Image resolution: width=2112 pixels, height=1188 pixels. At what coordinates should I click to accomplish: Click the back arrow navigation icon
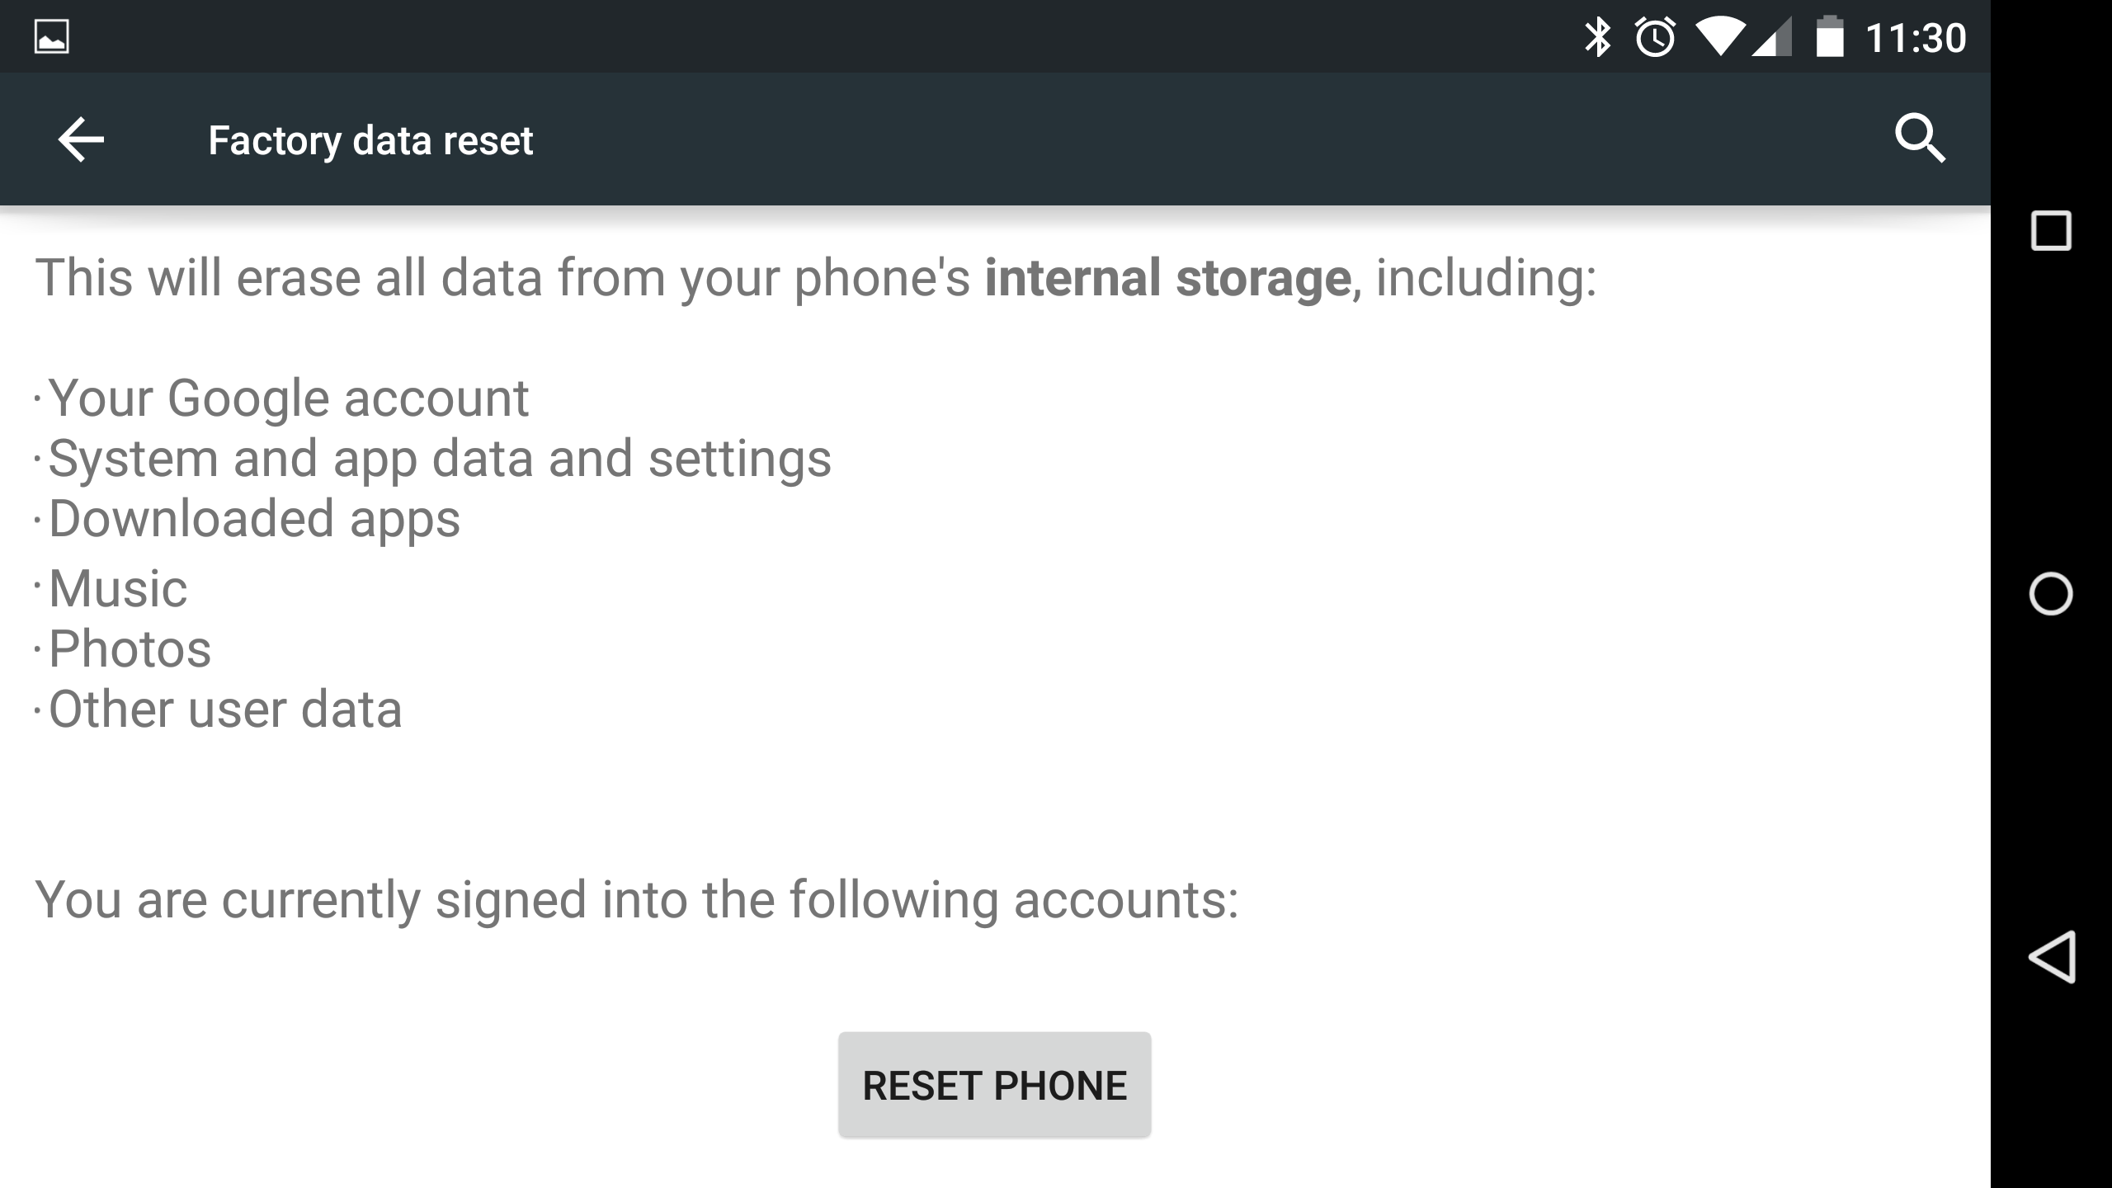click(x=80, y=138)
